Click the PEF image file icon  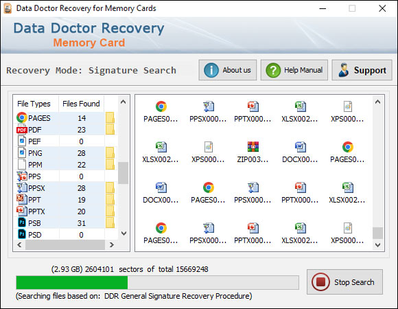pos(22,141)
